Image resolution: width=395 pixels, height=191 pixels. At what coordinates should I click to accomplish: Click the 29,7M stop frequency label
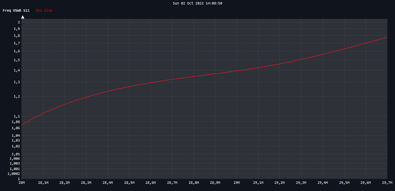coord(387,183)
